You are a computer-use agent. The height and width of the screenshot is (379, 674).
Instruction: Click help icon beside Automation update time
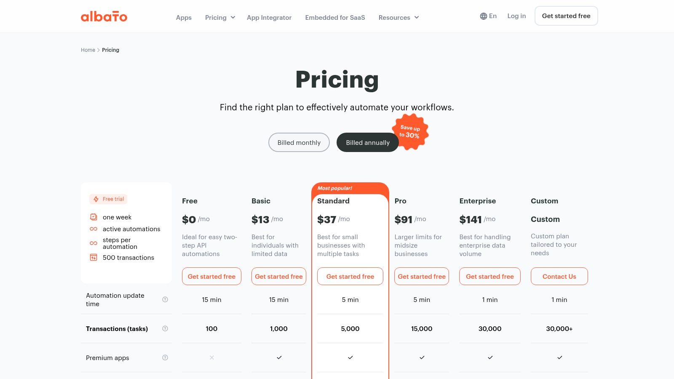tap(165, 299)
